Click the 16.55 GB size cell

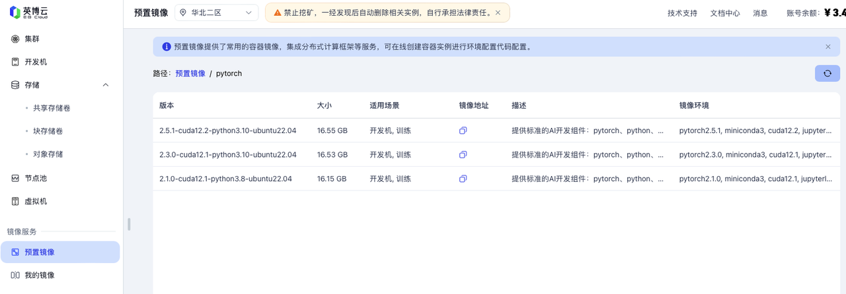point(332,131)
